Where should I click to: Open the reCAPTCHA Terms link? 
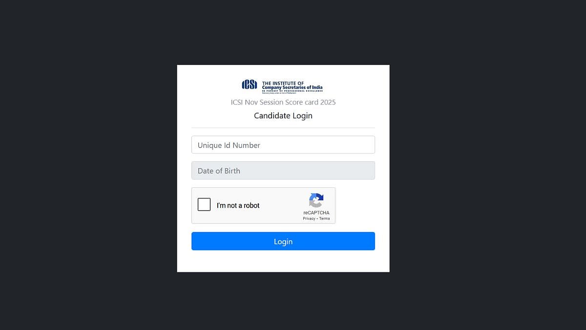(324, 219)
